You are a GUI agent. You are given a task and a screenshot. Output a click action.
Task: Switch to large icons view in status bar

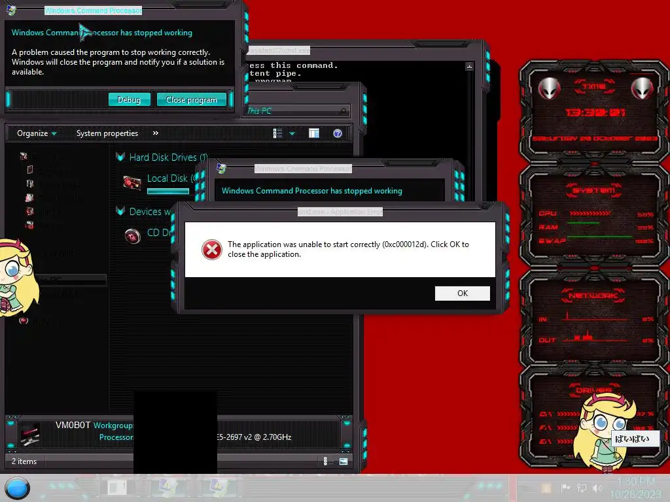(344, 461)
